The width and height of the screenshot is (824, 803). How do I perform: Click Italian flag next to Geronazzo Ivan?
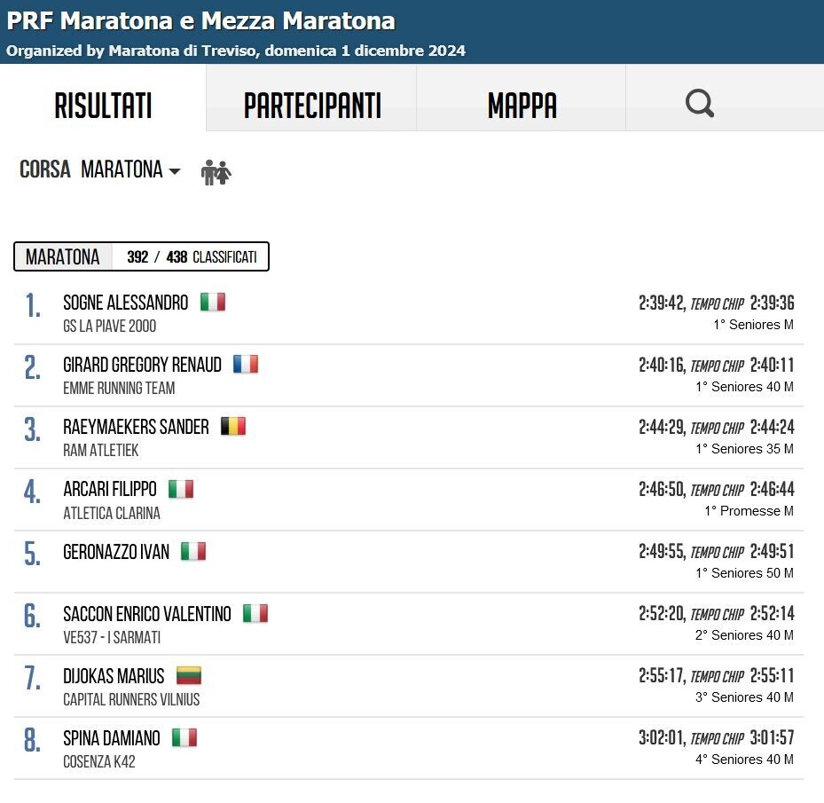[x=193, y=552]
